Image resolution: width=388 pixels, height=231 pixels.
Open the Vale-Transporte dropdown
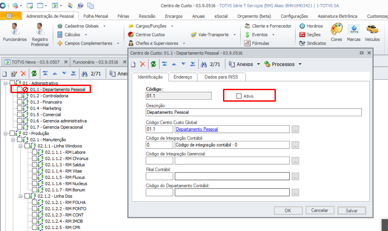[235, 35]
